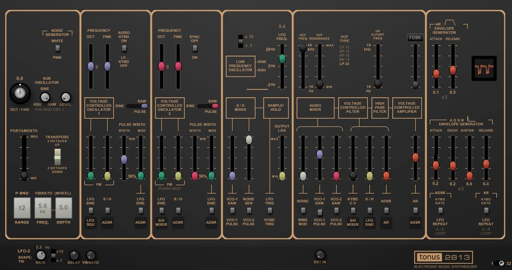
Task: Open the AR modulation selector in filter section
Action: 386,223
